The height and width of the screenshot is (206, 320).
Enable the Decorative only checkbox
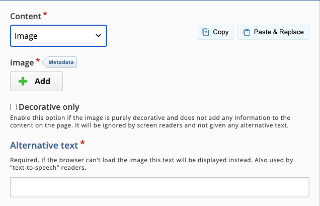pyautogui.click(x=14, y=107)
